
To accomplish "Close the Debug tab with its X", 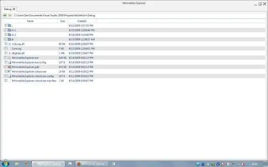I will (x=14, y=9).
